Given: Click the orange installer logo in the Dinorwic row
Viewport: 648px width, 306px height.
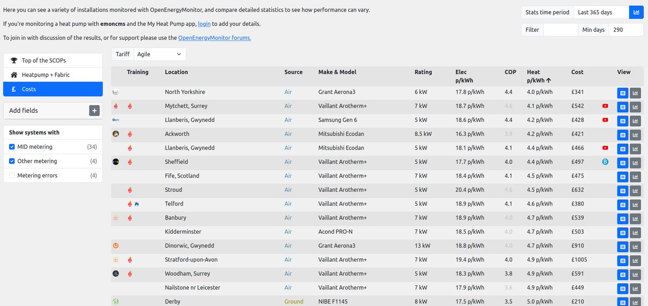Looking at the screenshot, I should tap(116, 246).
